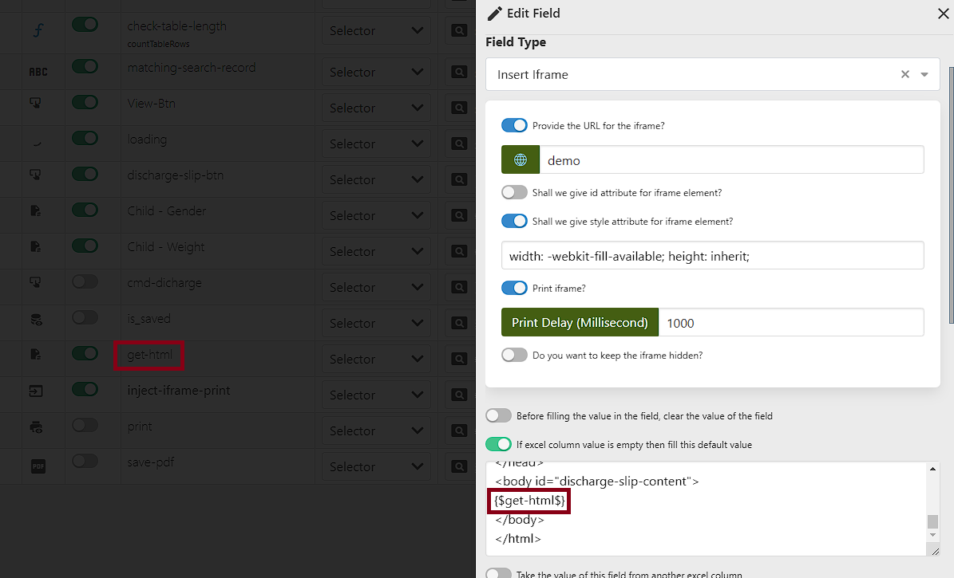The height and width of the screenshot is (578, 954).
Task: Disable the Print iframe toggle
Action: [x=514, y=288]
